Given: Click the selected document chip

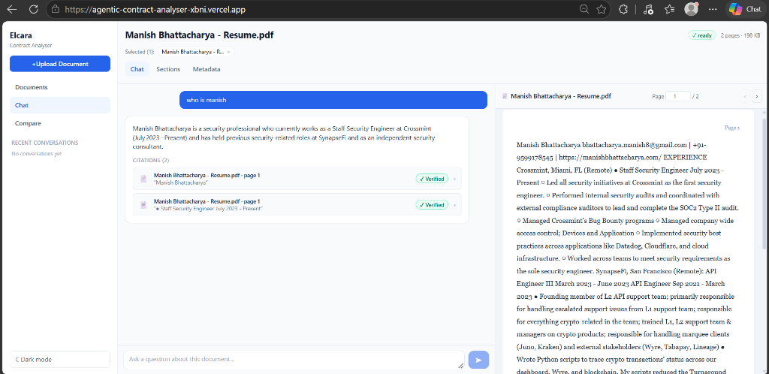Looking at the screenshot, I should (x=196, y=52).
